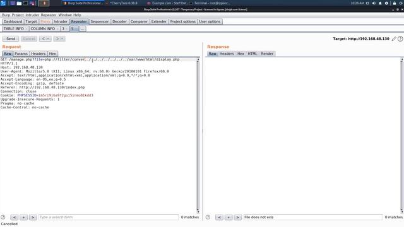Select repeater tab number 3
404x227 pixels.
(x=63, y=29)
